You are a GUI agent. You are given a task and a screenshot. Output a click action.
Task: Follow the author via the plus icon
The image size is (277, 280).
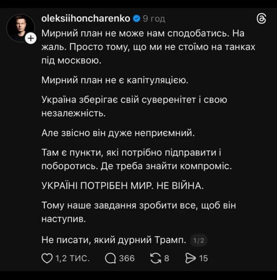[x=31, y=38]
